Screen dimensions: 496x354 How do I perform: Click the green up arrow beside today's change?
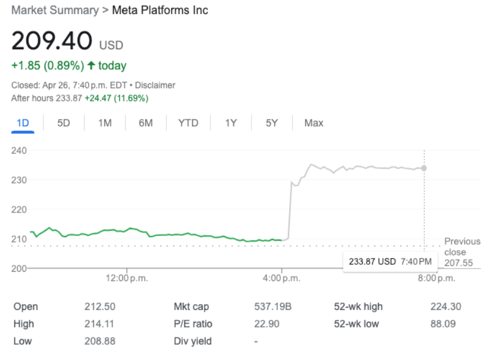91,66
